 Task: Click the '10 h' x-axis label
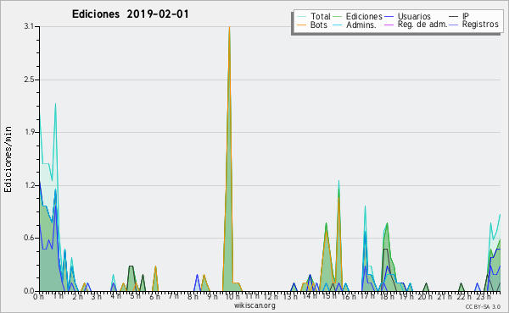pos(232,297)
